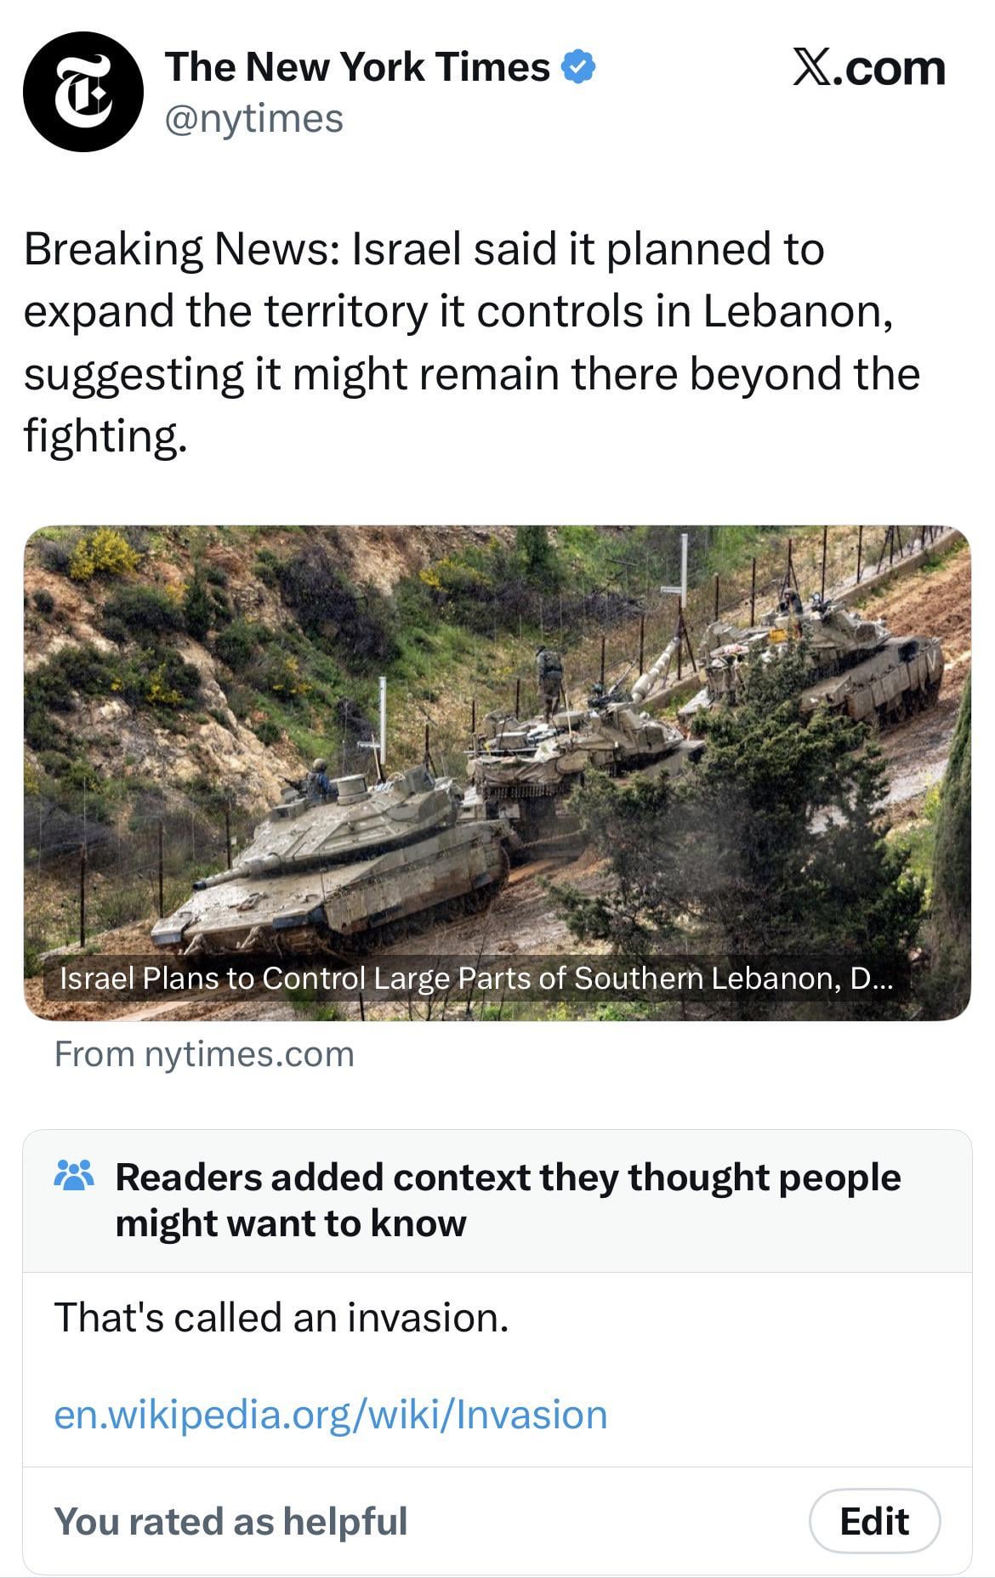Click 'might want to know' header line
995x1578 pixels.
point(291,1223)
